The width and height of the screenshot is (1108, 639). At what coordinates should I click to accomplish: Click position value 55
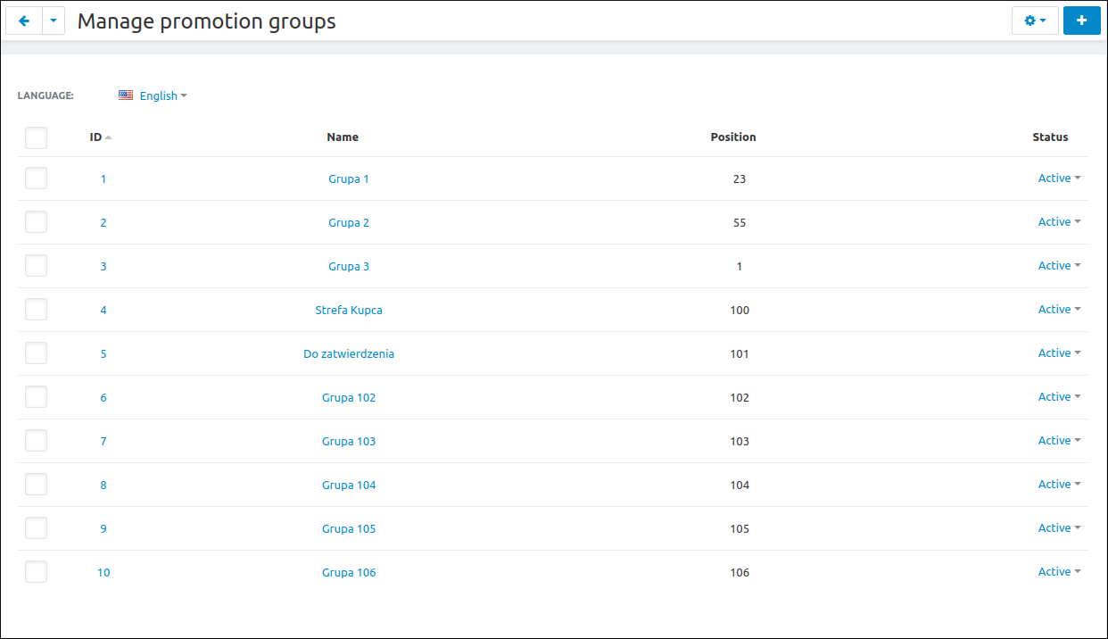(740, 222)
